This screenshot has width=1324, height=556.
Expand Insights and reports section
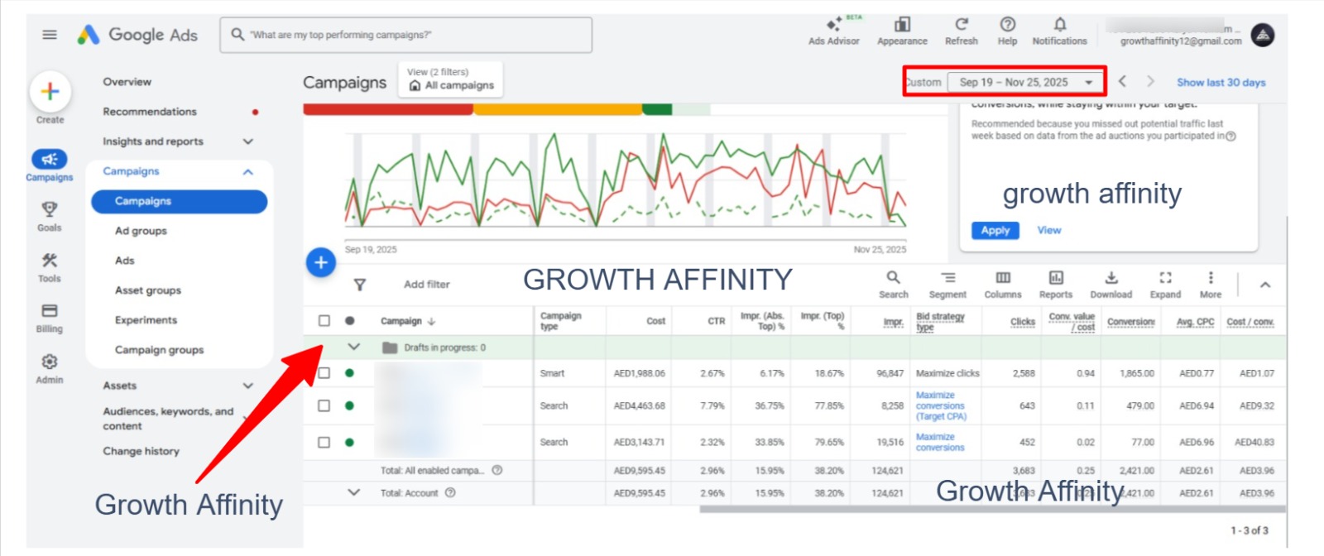(247, 141)
